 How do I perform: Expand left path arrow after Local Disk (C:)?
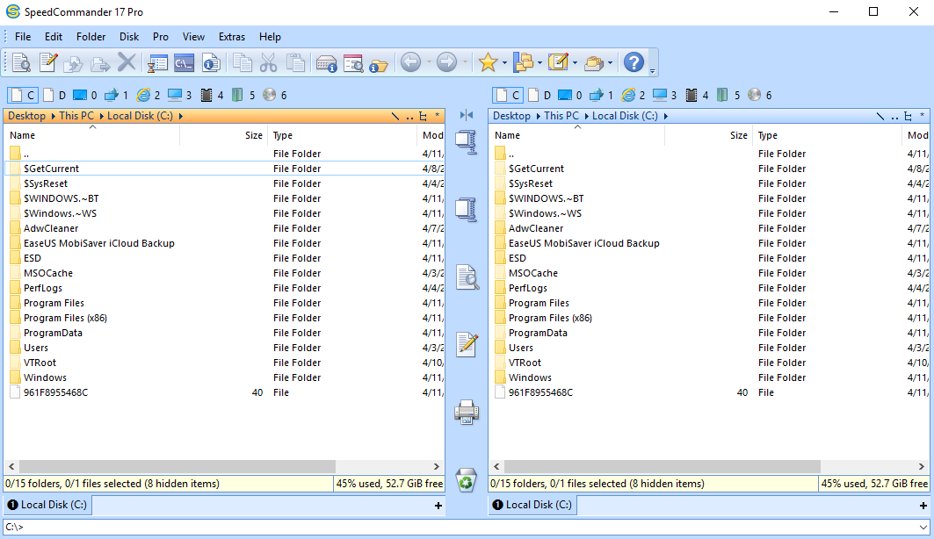180,116
